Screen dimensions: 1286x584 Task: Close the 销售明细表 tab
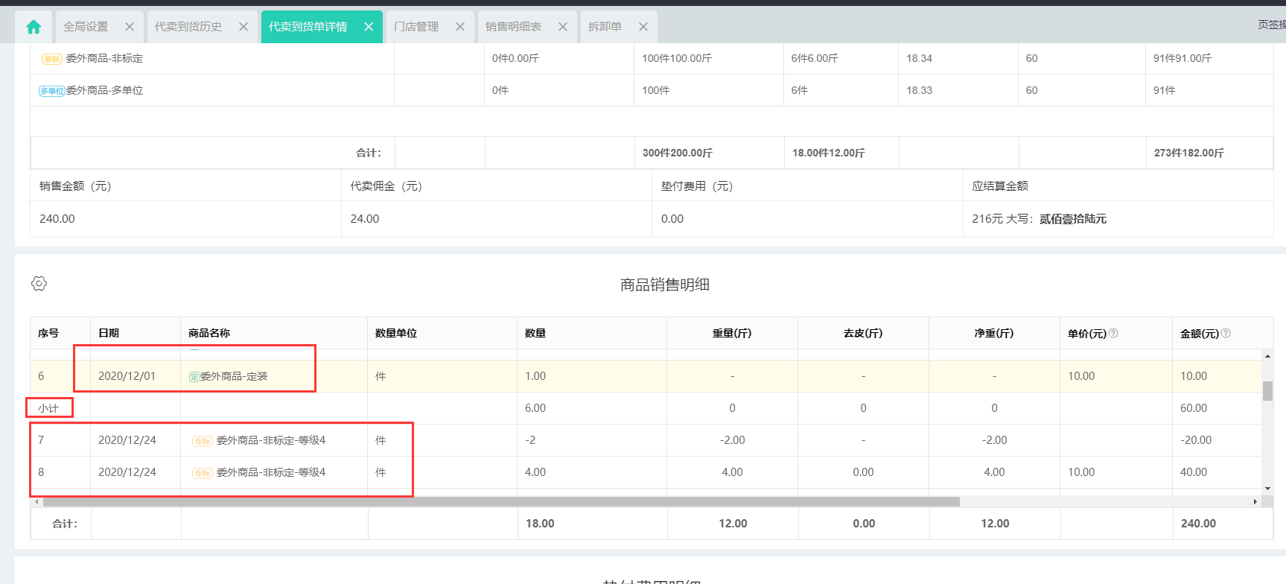click(563, 27)
